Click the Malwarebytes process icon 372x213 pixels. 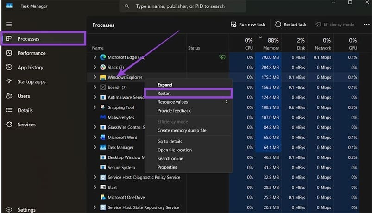tap(103, 117)
